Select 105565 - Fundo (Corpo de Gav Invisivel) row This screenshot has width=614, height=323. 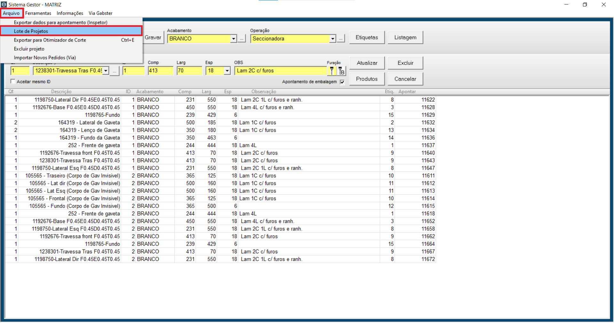[220, 206]
